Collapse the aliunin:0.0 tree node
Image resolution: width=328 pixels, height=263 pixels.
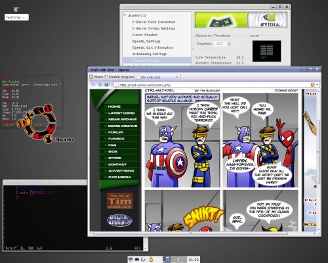125,15
